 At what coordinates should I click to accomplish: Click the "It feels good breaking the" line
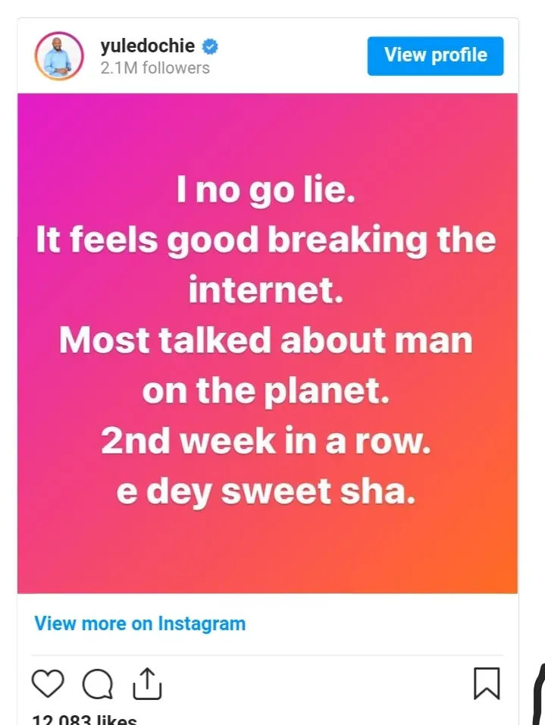pos(265,241)
